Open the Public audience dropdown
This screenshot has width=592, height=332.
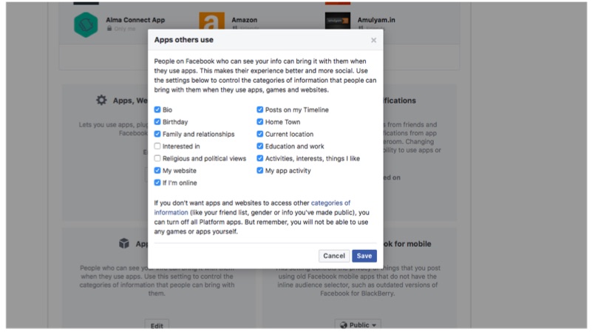(x=358, y=325)
